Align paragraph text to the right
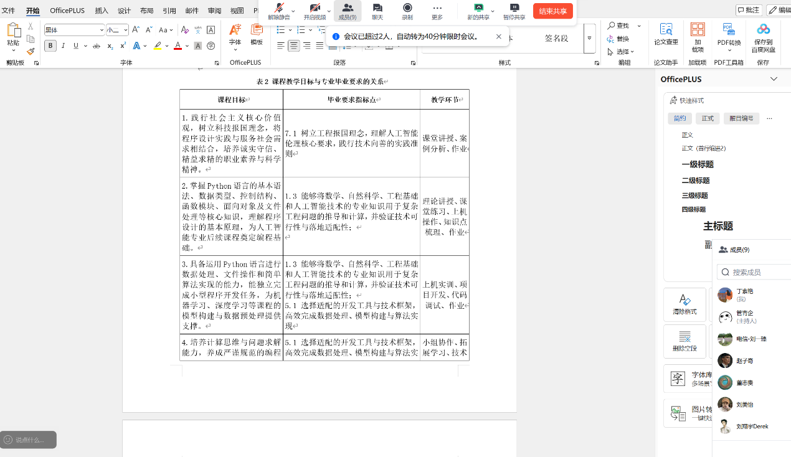791x457 pixels. 307,45
